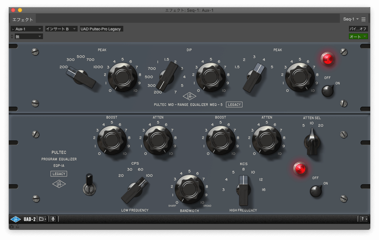Click the high PEAK boost knob on MEQ-5
The image size is (379, 240).
pyautogui.click(x=300, y=77)
